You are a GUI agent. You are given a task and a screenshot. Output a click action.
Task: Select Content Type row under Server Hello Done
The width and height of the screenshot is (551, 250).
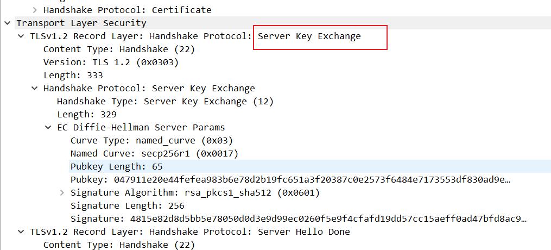coord(119,245)
